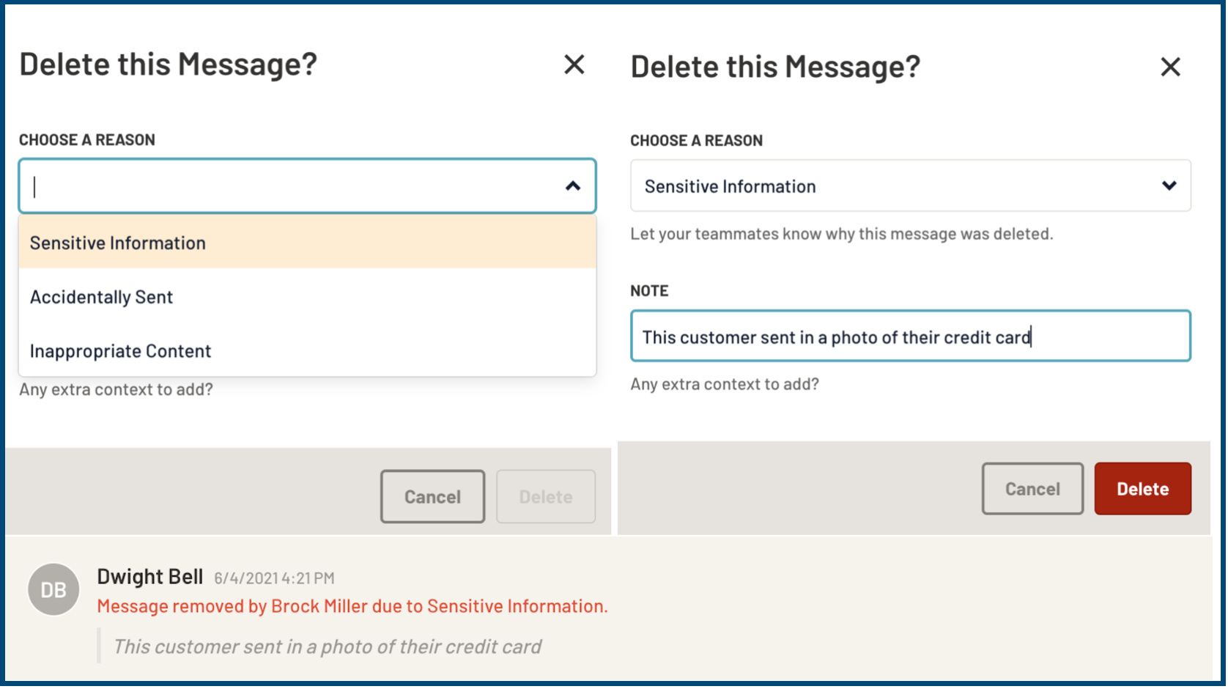Click the disabled Delete button
Screen dimensions: 1228x689
(545, 496)
